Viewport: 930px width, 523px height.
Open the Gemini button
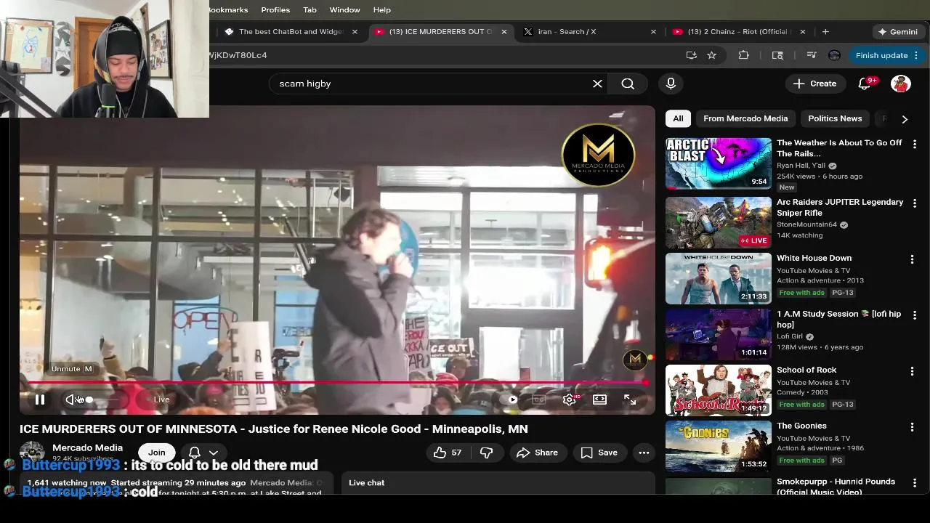(x=898, y=32)
